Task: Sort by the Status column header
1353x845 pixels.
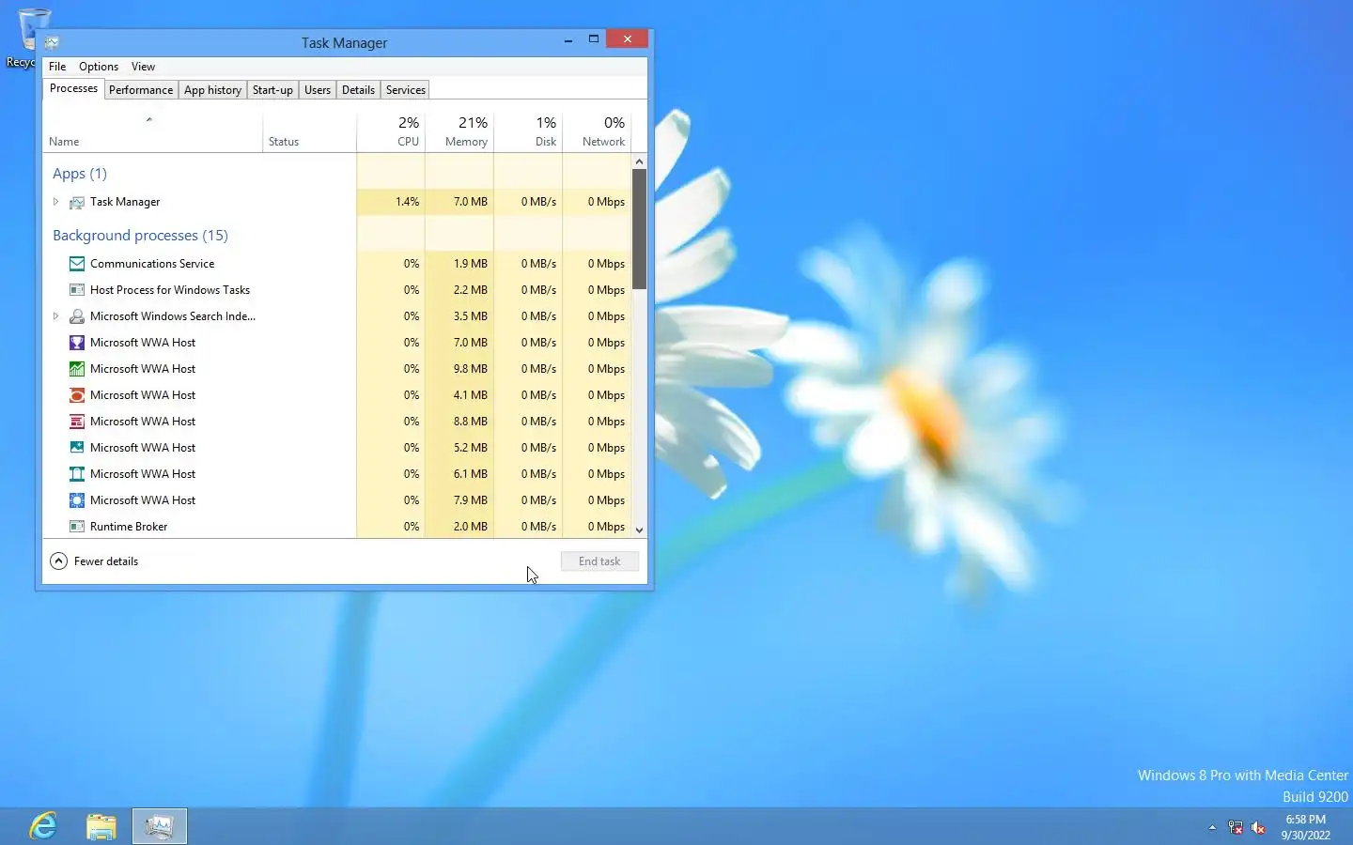Action: tap(309, 131)
